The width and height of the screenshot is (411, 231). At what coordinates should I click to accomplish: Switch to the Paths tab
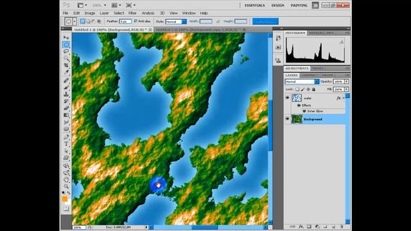[x=328, y=75]
